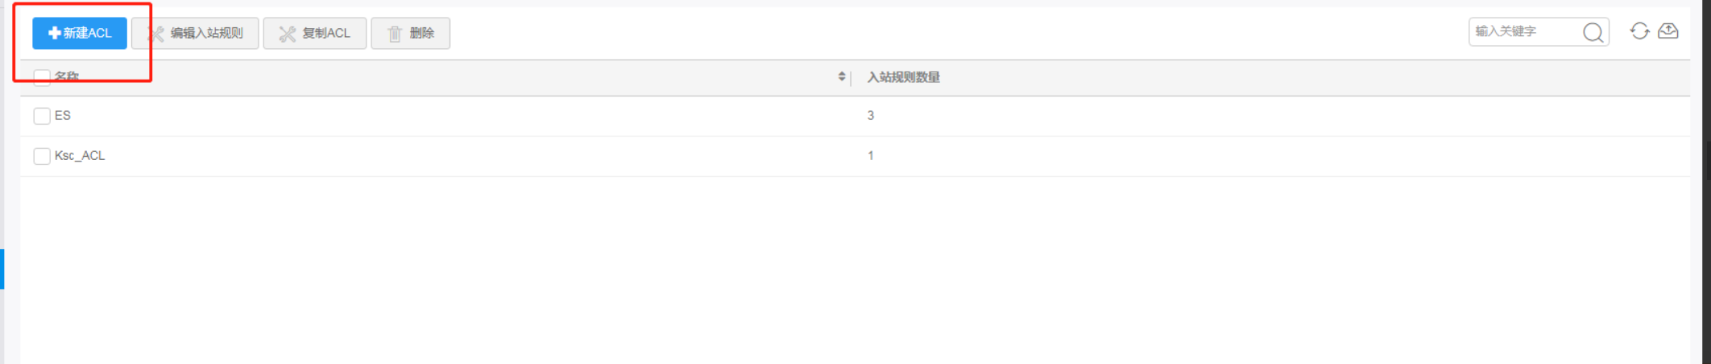Viewport: 1711px width, 364px height.
Task: Click the plus icon on 新建ACL
Action: (x=54, y=33)
